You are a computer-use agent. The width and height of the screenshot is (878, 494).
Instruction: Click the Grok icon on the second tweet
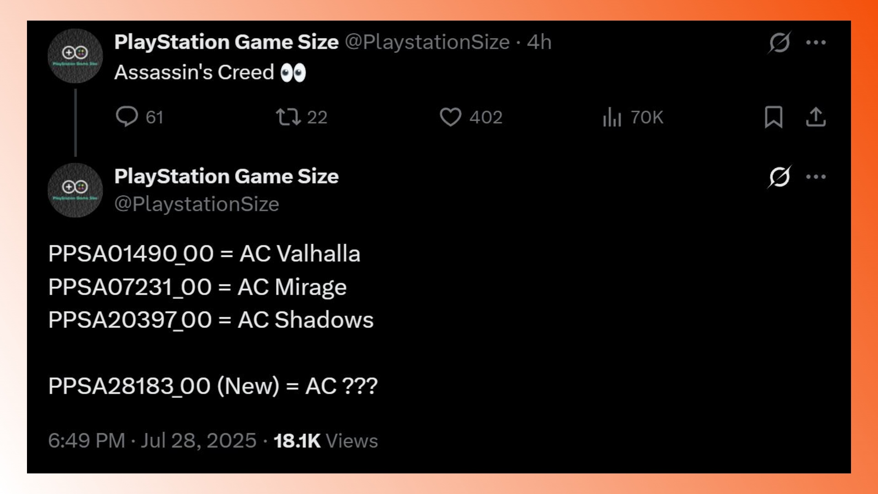click(779, 177)
